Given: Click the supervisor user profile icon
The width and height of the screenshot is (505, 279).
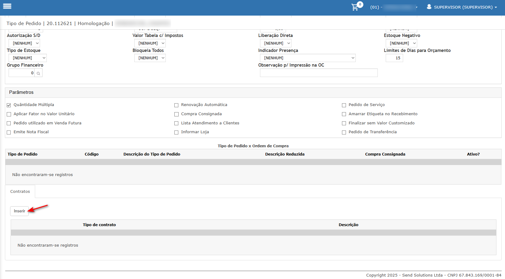Looking at the screenshot, I should (429, 7).
